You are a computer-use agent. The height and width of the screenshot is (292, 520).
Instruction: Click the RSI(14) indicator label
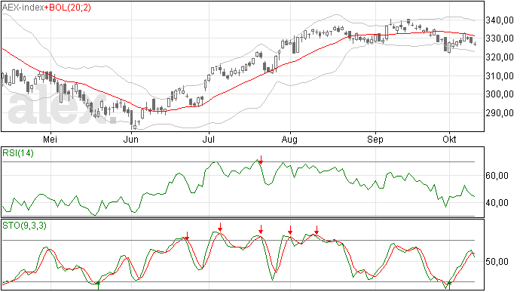(18, 153)
